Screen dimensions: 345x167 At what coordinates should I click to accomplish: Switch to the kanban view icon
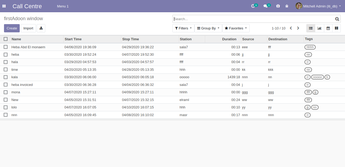click(336, 28)
